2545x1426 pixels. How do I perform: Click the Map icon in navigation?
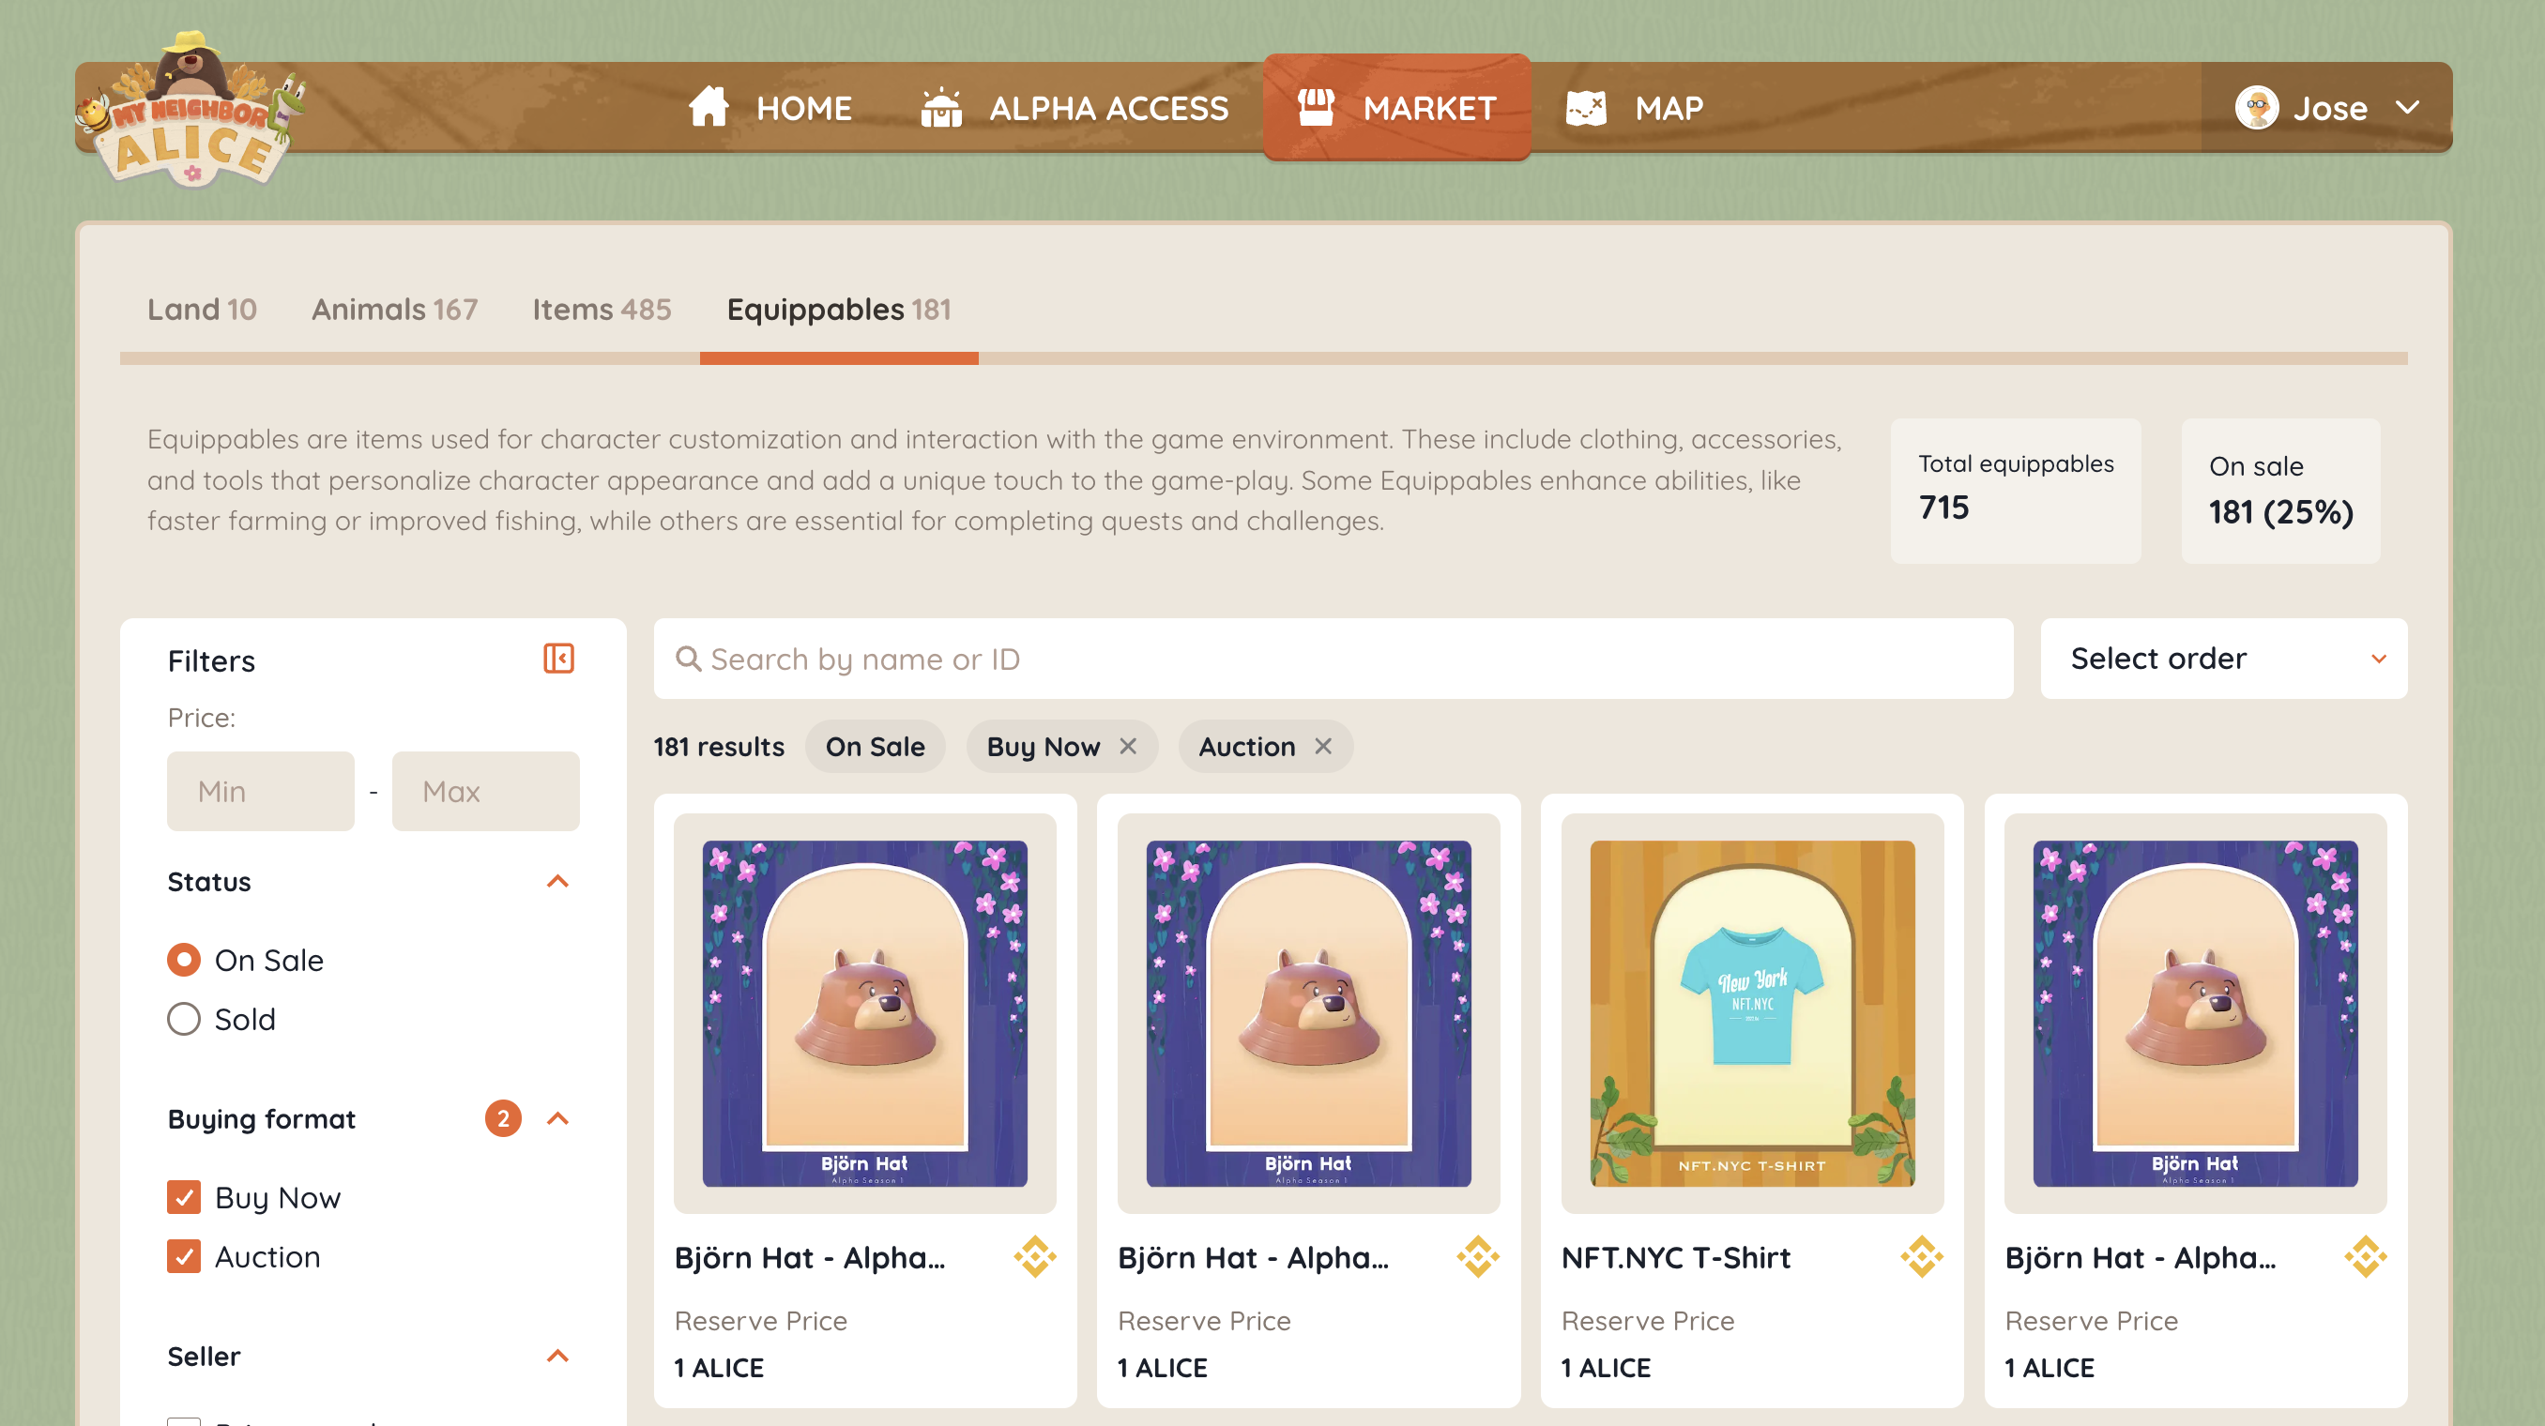coord(1586,108)
